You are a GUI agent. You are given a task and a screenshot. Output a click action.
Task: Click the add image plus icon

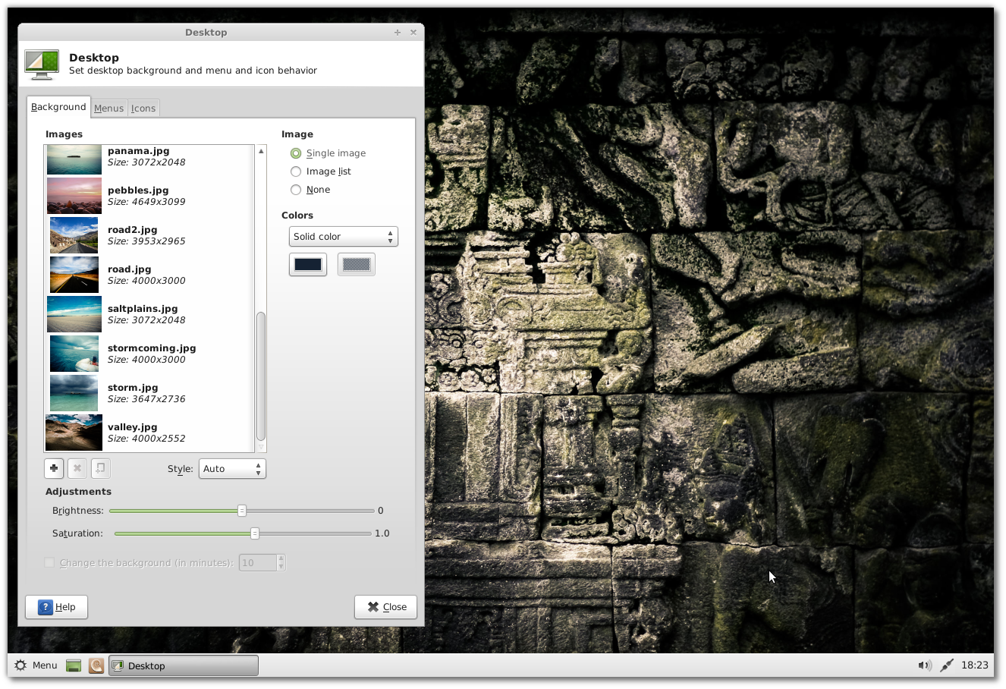(x=53, y=468)
